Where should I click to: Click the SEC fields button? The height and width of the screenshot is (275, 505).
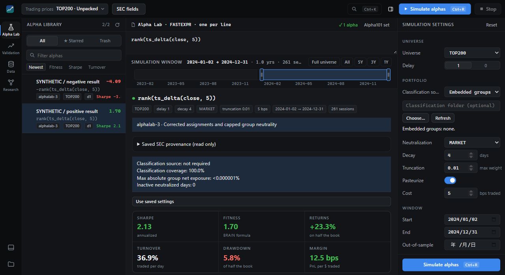click(x=129, y=9)
